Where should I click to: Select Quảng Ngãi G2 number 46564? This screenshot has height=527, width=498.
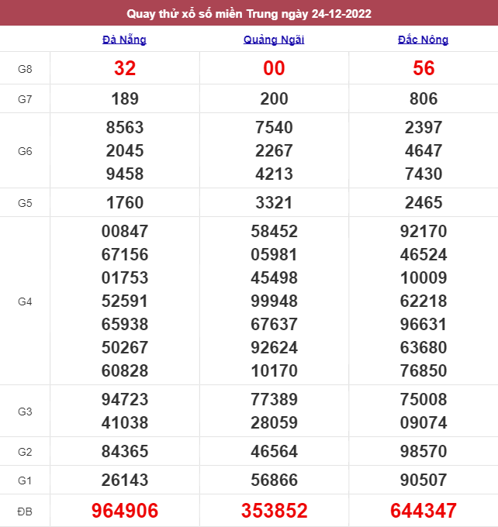(274, 451)
